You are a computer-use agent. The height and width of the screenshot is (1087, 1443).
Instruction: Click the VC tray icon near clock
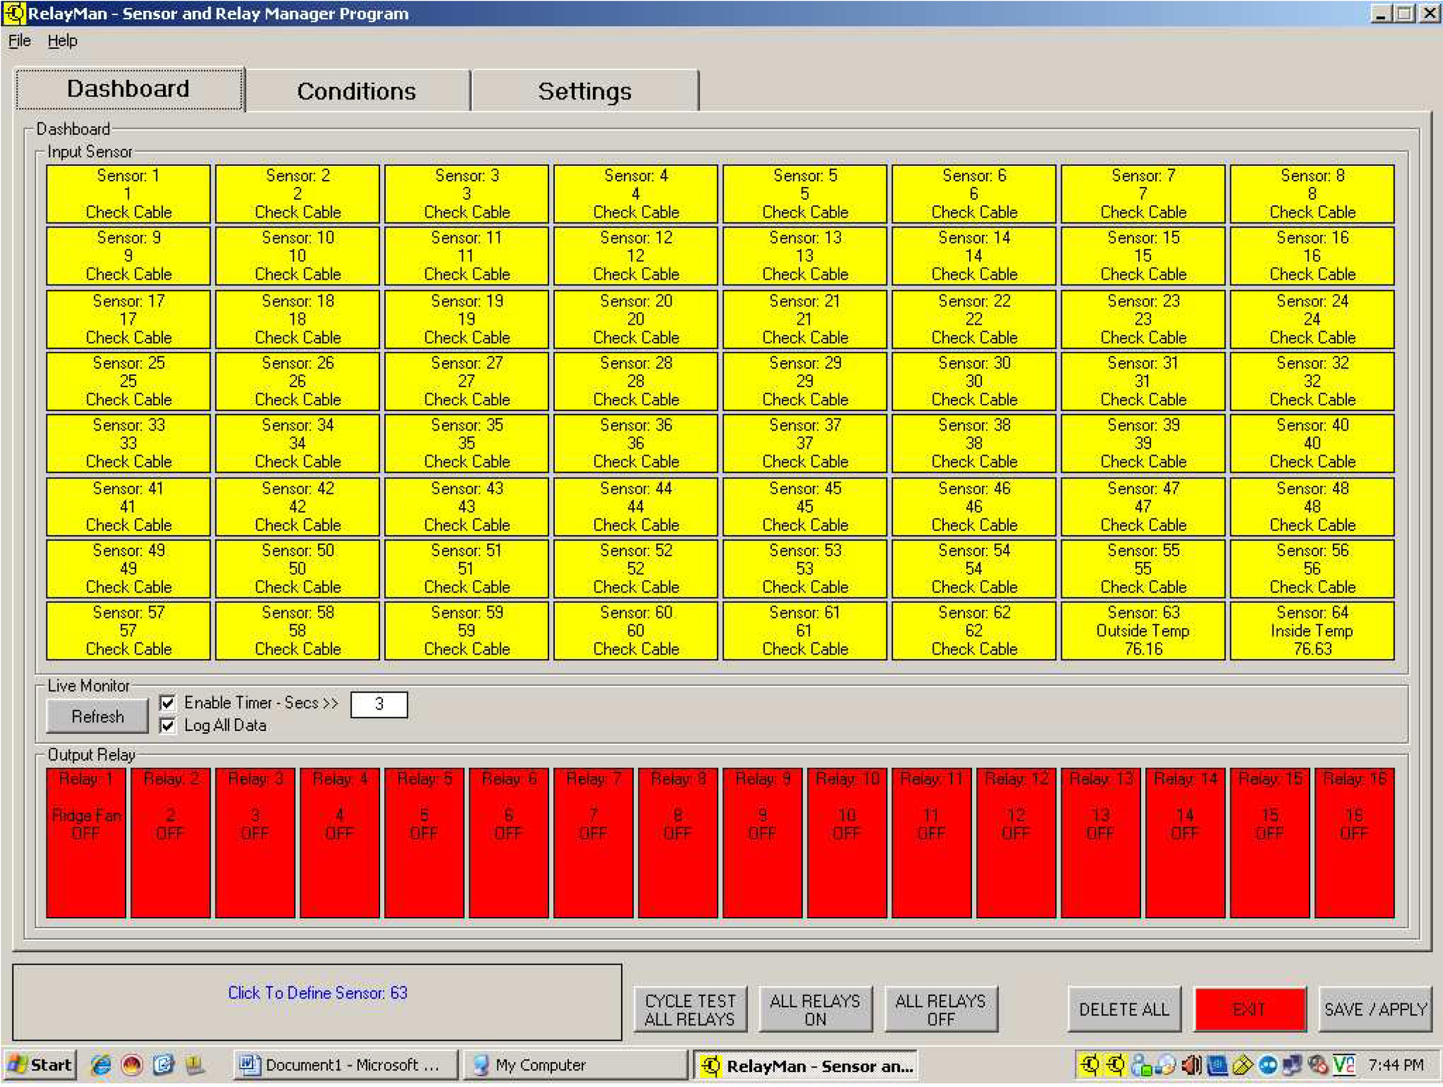click(1344, 1065)
